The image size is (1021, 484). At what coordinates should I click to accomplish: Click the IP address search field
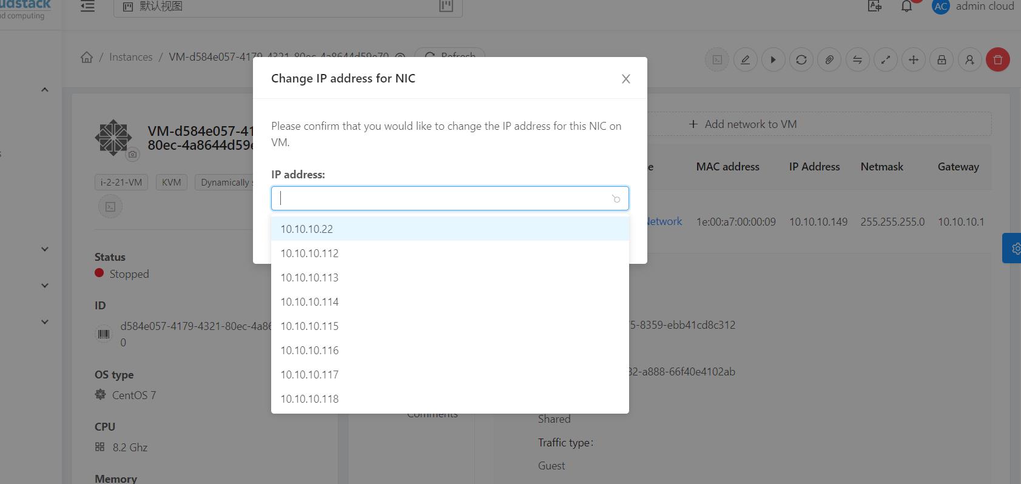point(450,198)
